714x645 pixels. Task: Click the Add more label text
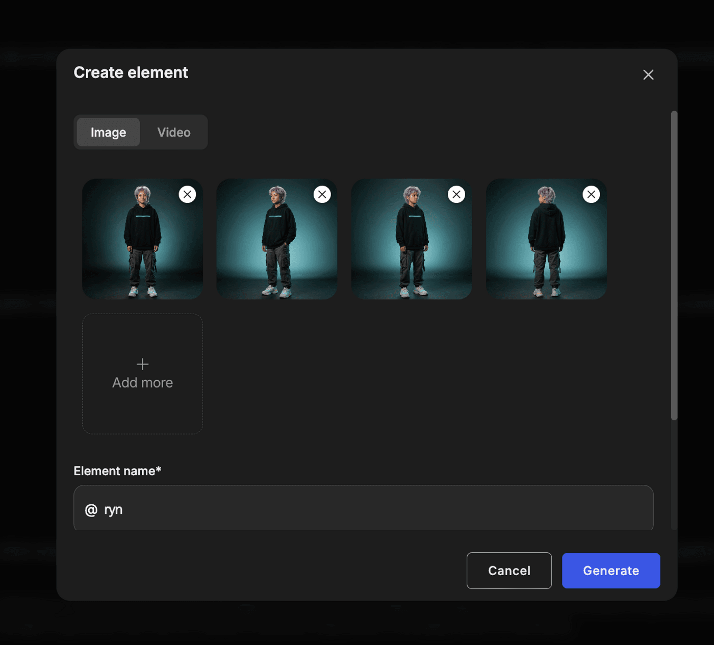coord(142,383)
